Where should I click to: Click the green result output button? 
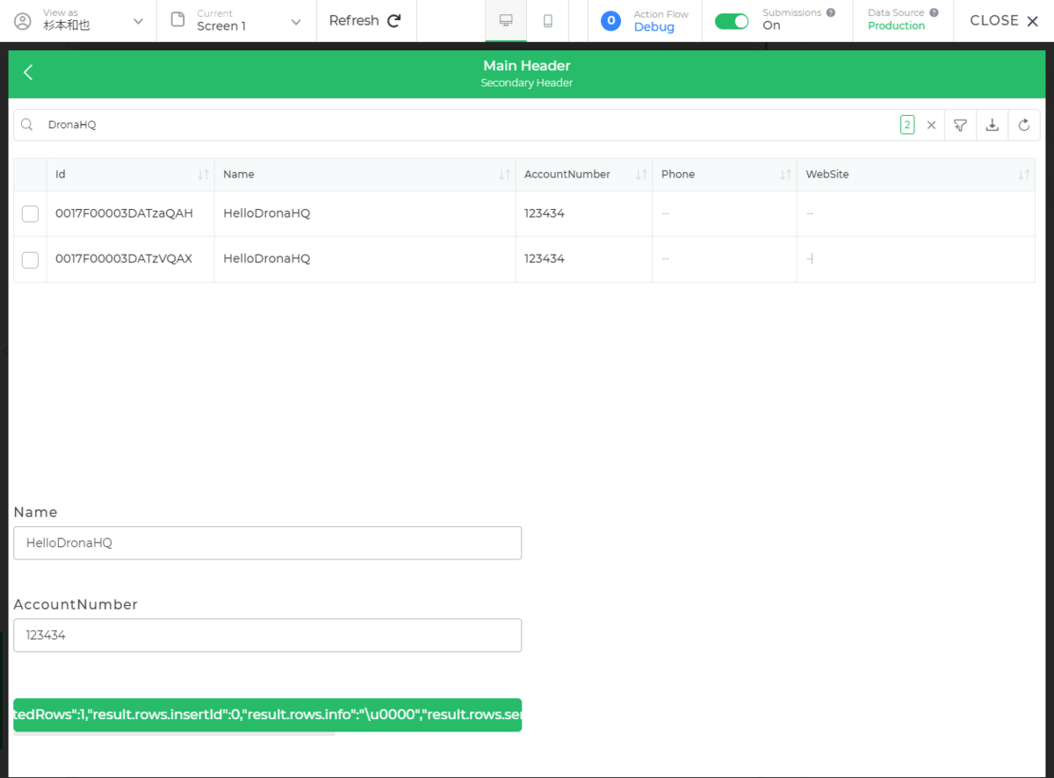click(268, 715)
